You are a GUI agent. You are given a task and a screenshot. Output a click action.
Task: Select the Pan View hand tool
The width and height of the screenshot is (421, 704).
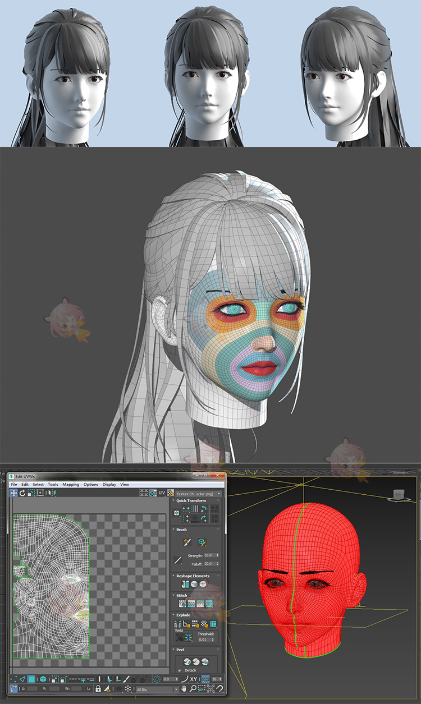pyautogui.click(x=184, y=689)
